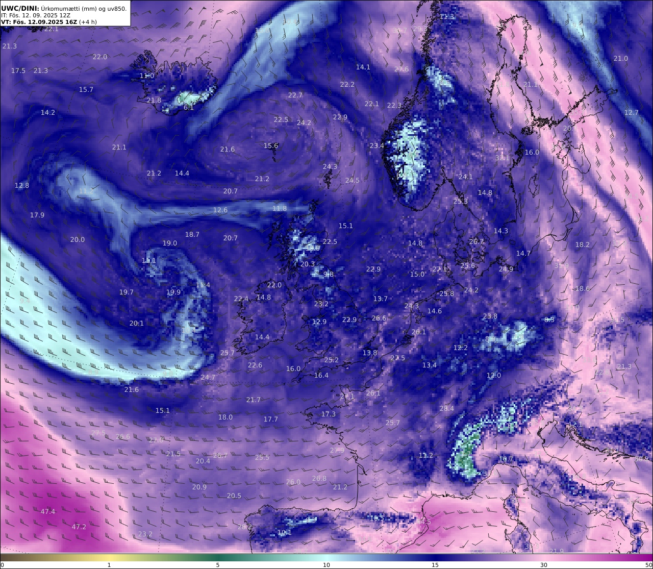Select the 13.8 value label
Screen dimensions: 653x569
click(x=370, y=353)
